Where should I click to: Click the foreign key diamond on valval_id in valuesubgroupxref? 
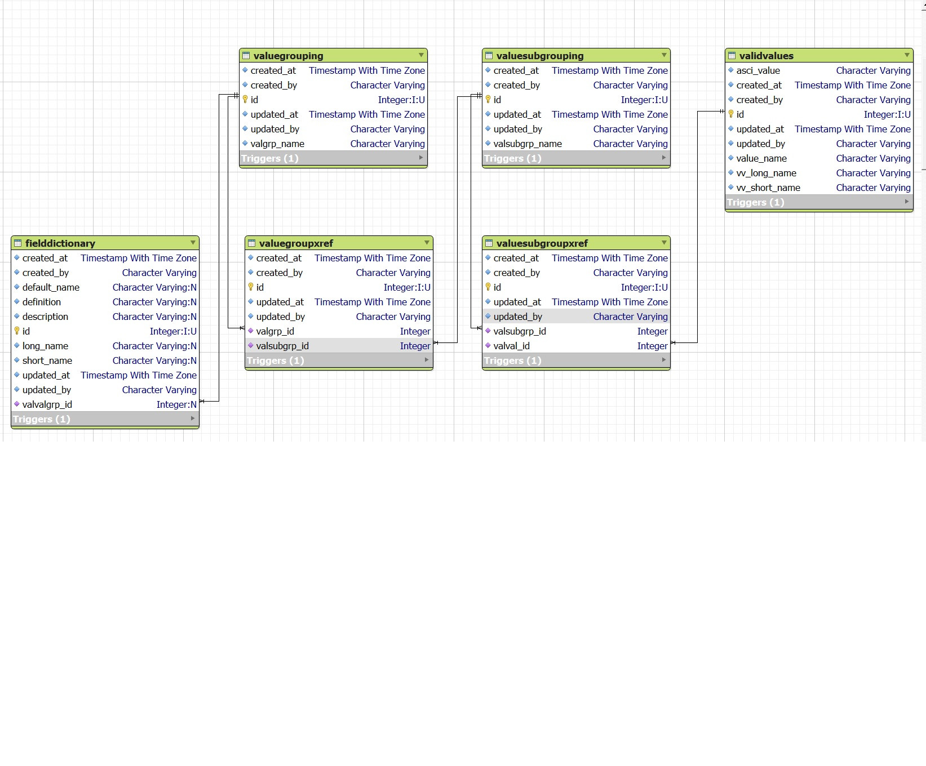pos(488,346)
